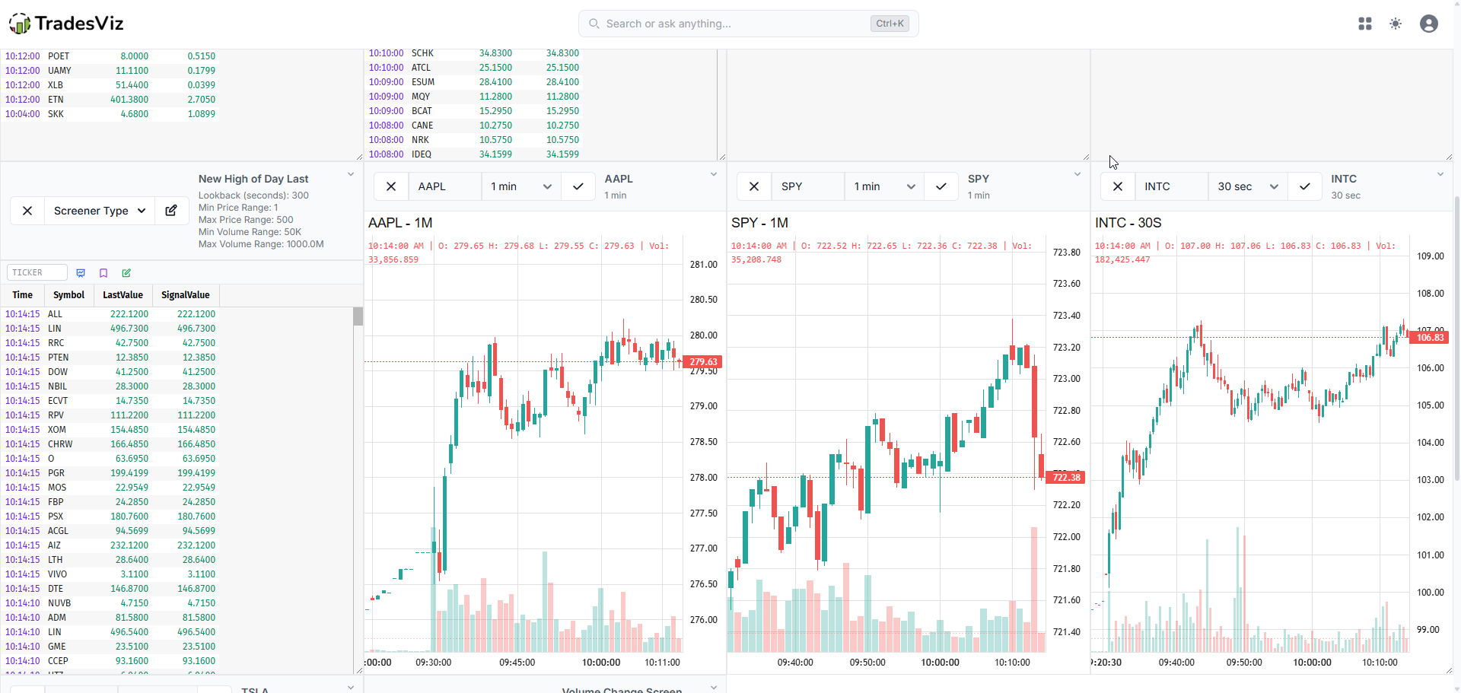Click the SCHK row in the upper list
The width and height of the screenshot is (1461, 693).
tap(474, 53)
